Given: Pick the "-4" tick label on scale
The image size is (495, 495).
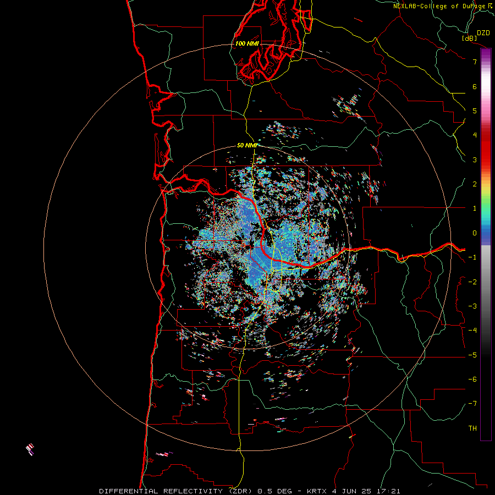Looking at the screenshot, I should click(x=472, y=331).
